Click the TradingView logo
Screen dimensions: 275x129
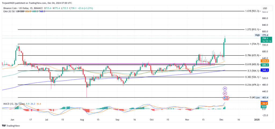click(x=11, y=126)
